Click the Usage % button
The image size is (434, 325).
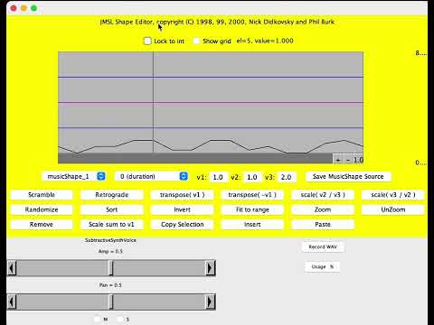point(322,266)
